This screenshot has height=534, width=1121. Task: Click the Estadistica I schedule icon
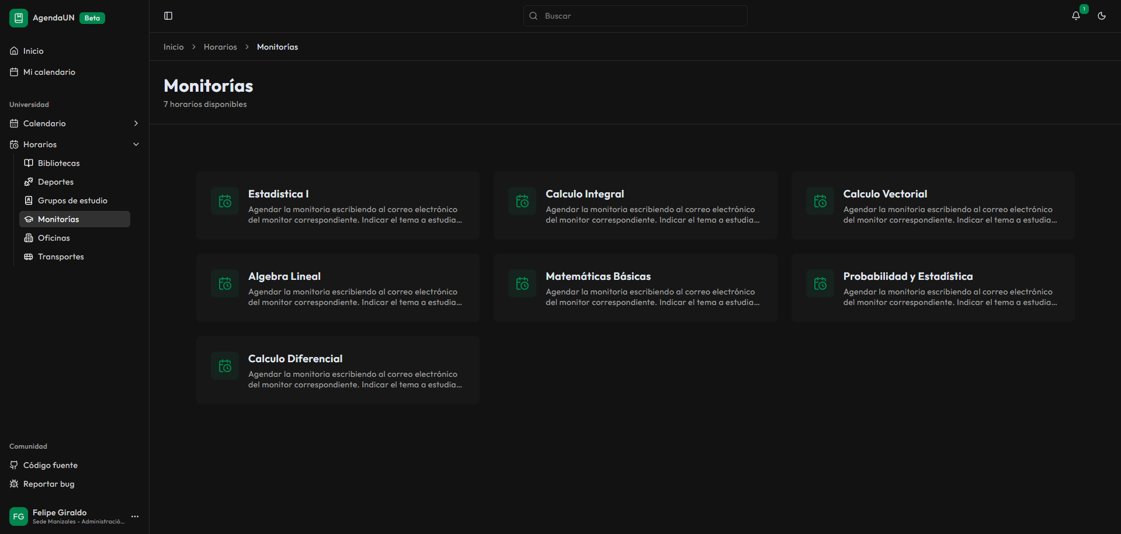tap(225, 201)
